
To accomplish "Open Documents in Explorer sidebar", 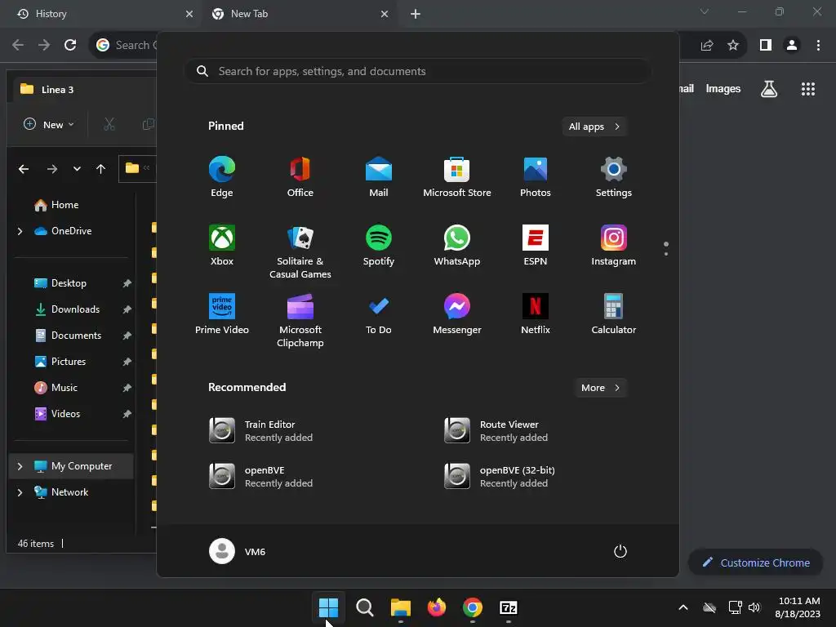I will tap(76, 336).
